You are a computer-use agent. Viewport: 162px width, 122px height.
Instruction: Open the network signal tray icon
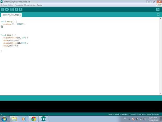point(141,119)
